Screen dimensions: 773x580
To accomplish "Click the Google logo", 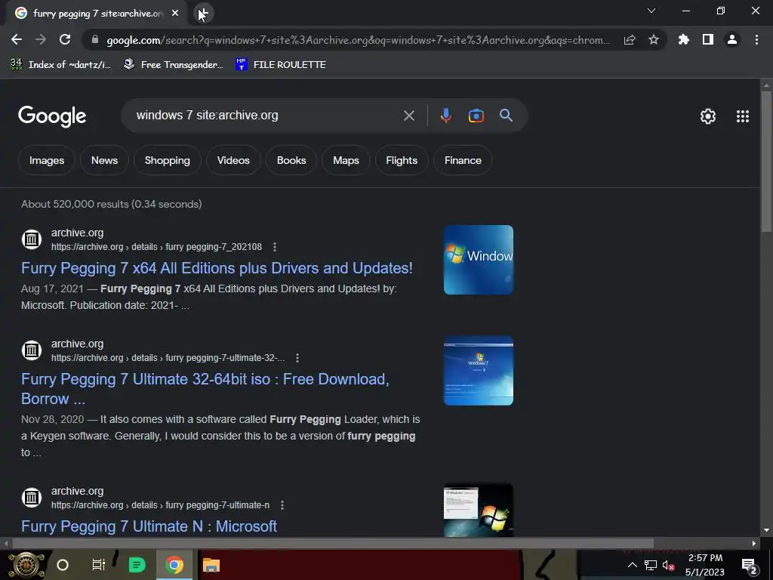I will point(52,116).
